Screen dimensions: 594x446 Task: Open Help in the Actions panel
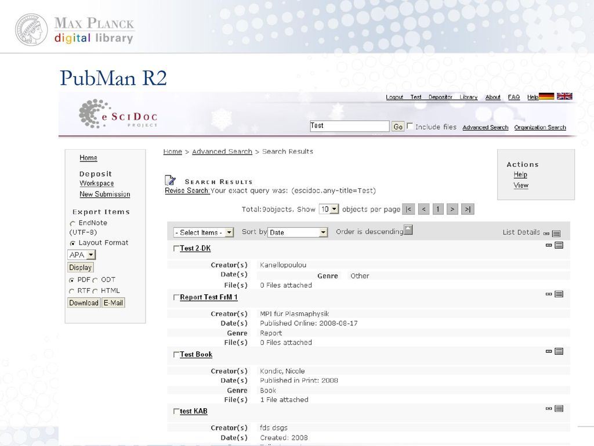[520, 174]
